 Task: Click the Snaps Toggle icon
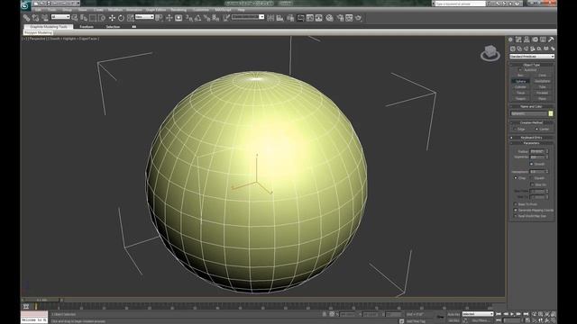189,18
